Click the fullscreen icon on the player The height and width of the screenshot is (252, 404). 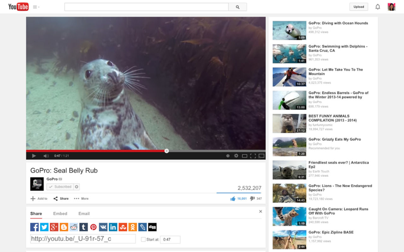tap(252, 156)
